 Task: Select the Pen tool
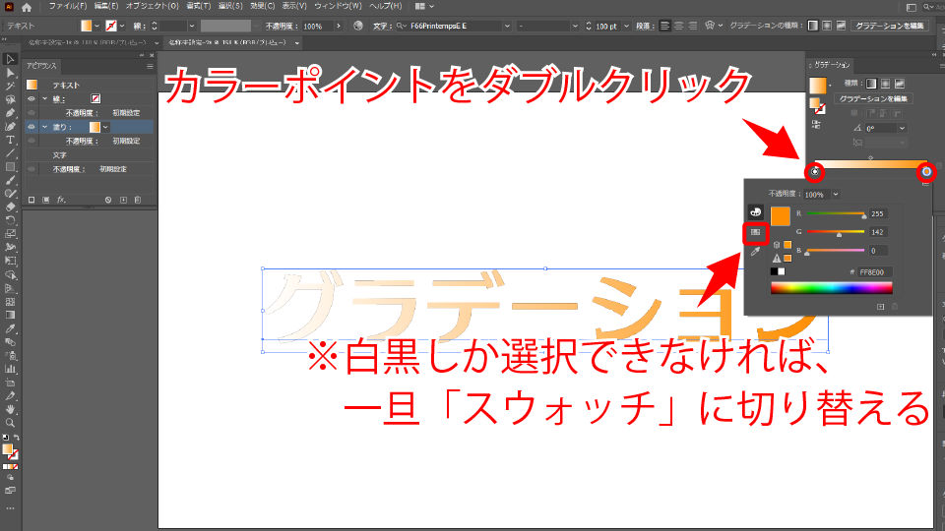click(x=10, y=113)
